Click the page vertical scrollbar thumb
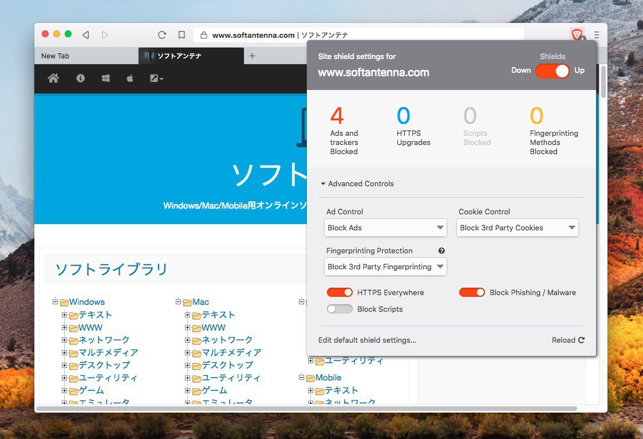 click(603, 81)
